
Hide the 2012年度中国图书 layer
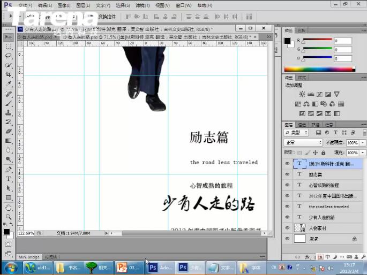point(287,196)
